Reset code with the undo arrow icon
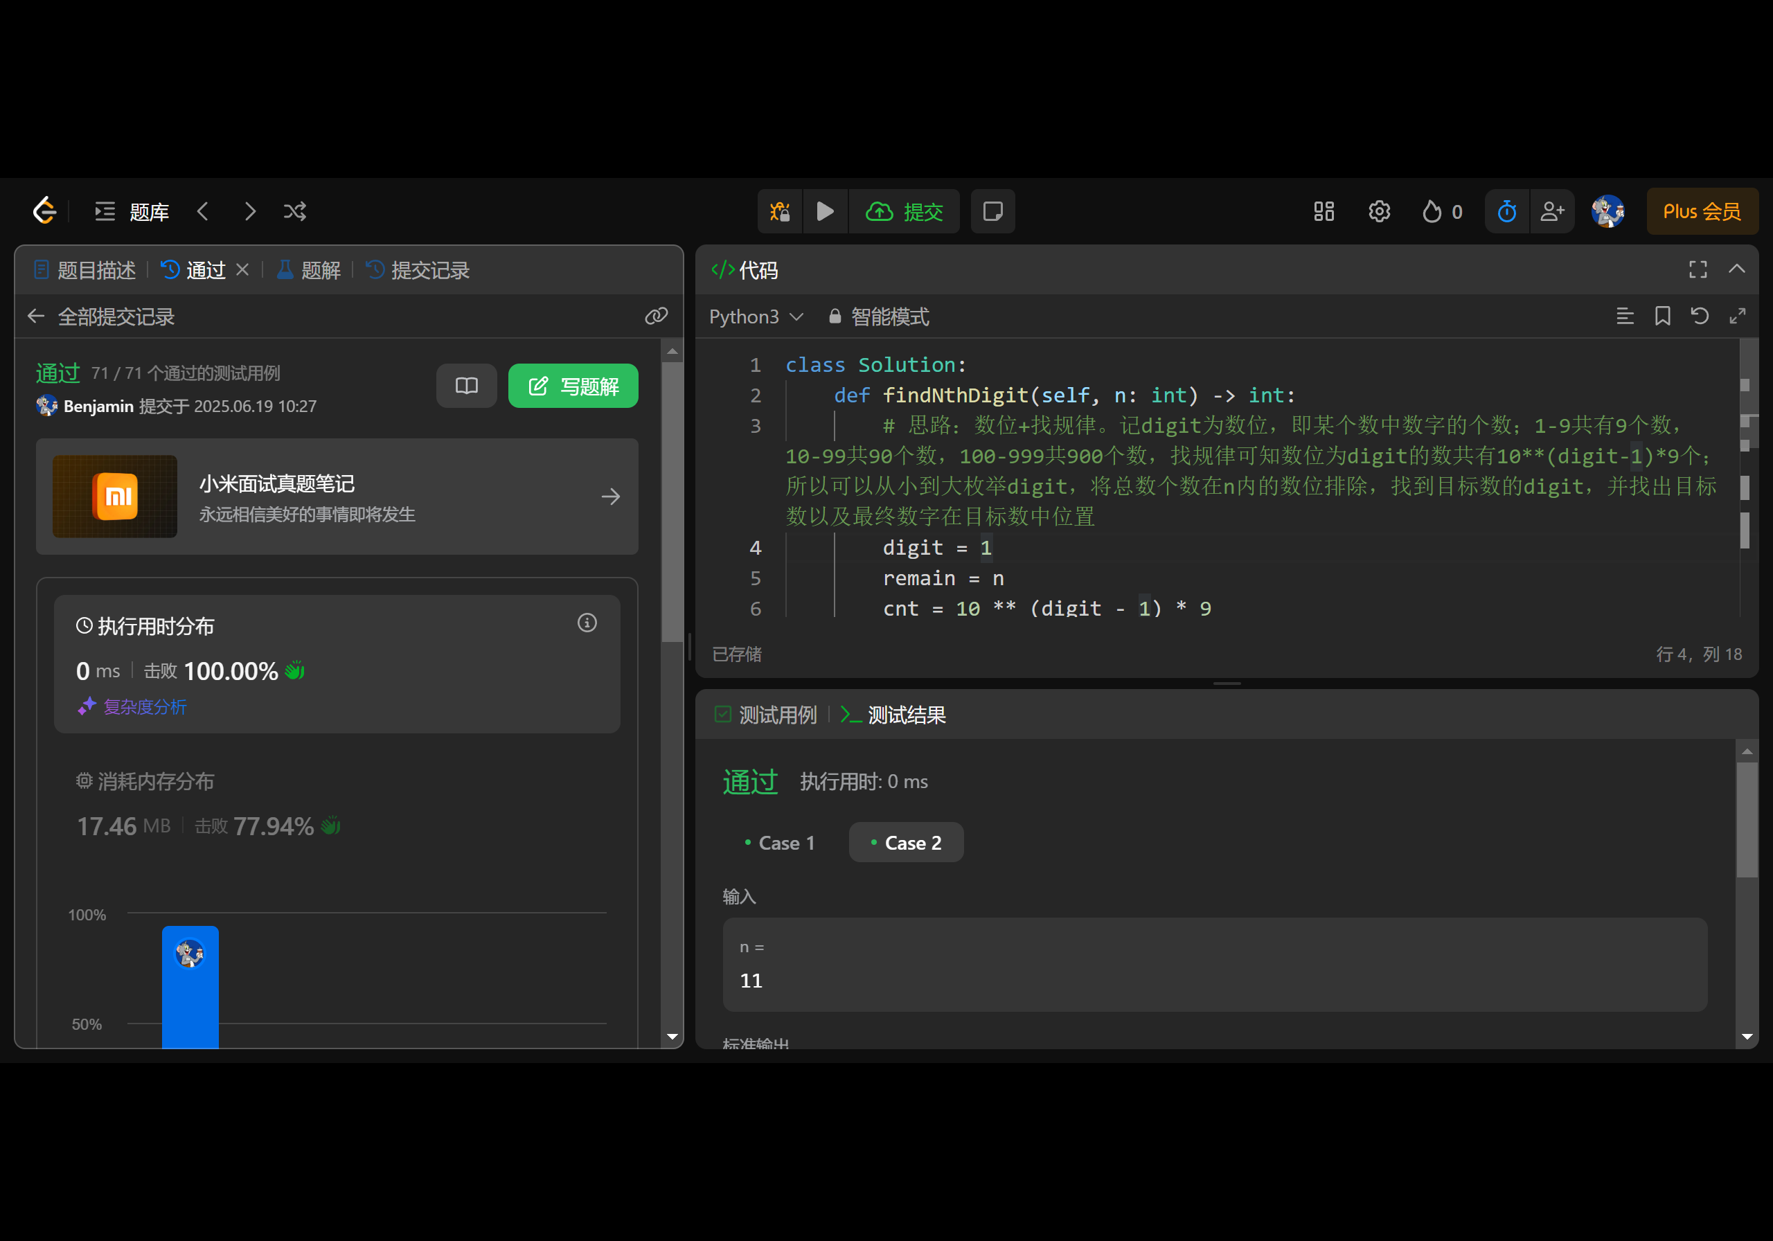Screen dimensions: 1773x1241 pos(1699,316)
